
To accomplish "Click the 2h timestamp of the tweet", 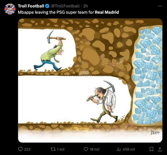I will 86,6.
